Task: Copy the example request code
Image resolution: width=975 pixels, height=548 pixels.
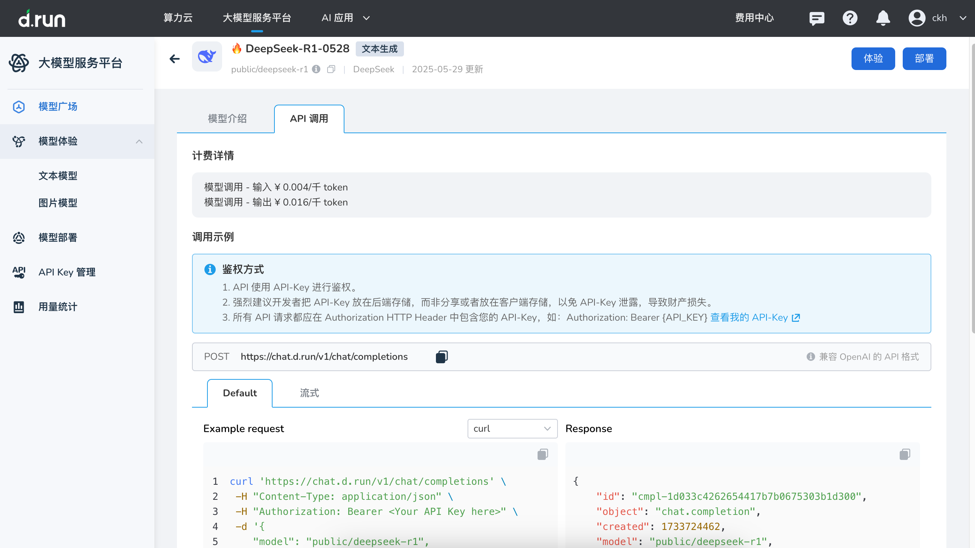Action: [542, 454]
